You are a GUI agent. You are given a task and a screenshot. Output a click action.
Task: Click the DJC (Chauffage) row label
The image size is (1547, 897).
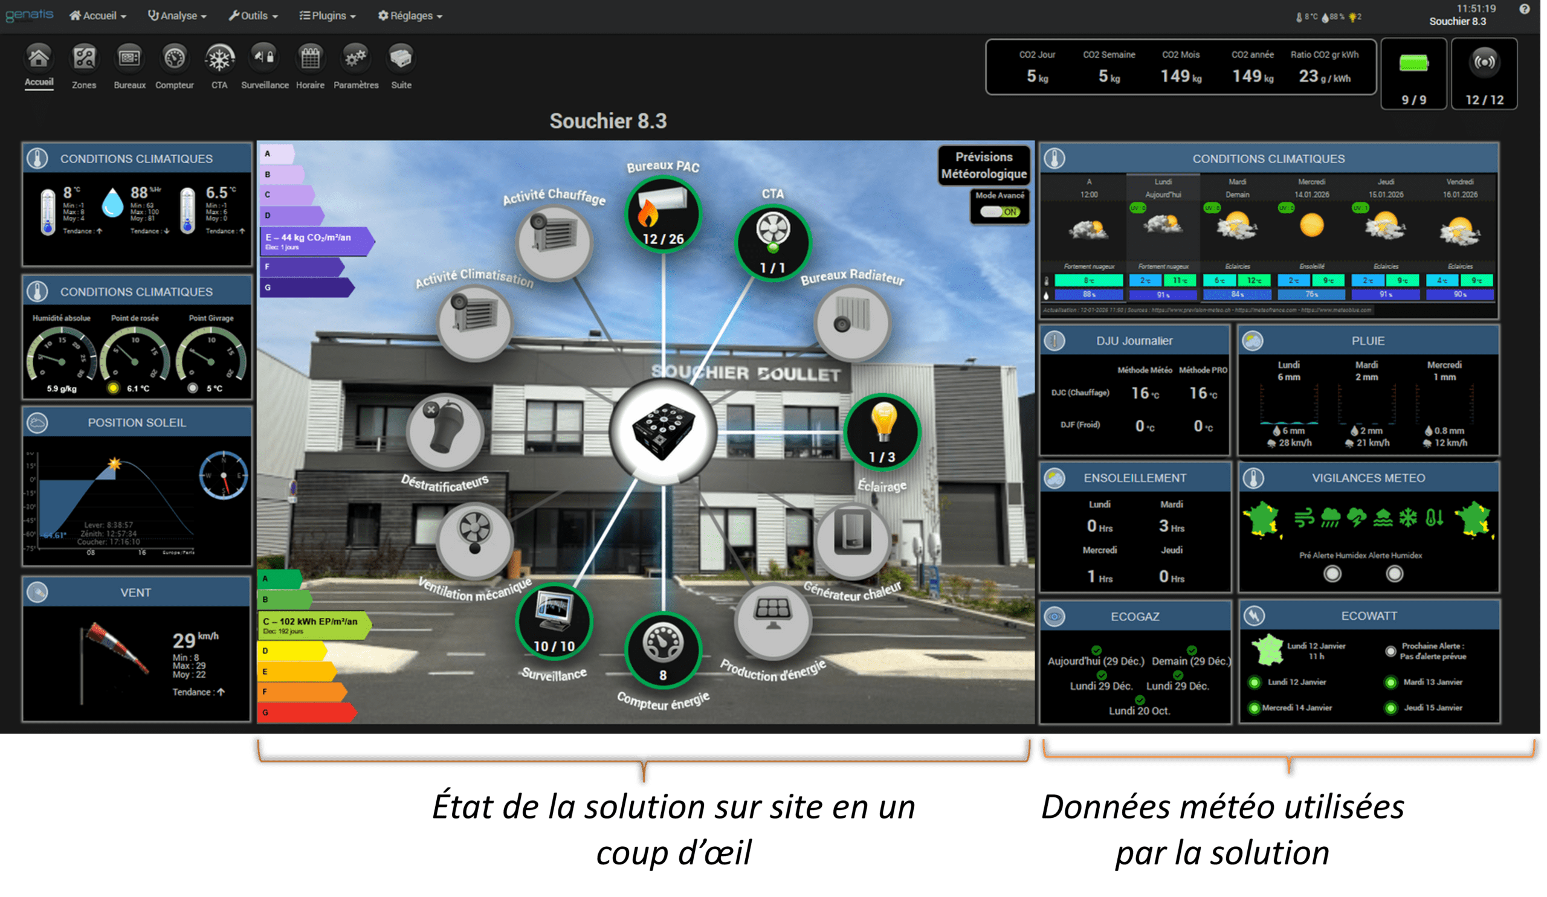click(1080, 393)
